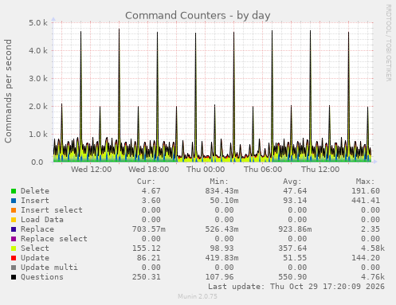The image size is (396, 305).
Task: Click the 0.0 y-axis label
Action: tap(37, 162)
